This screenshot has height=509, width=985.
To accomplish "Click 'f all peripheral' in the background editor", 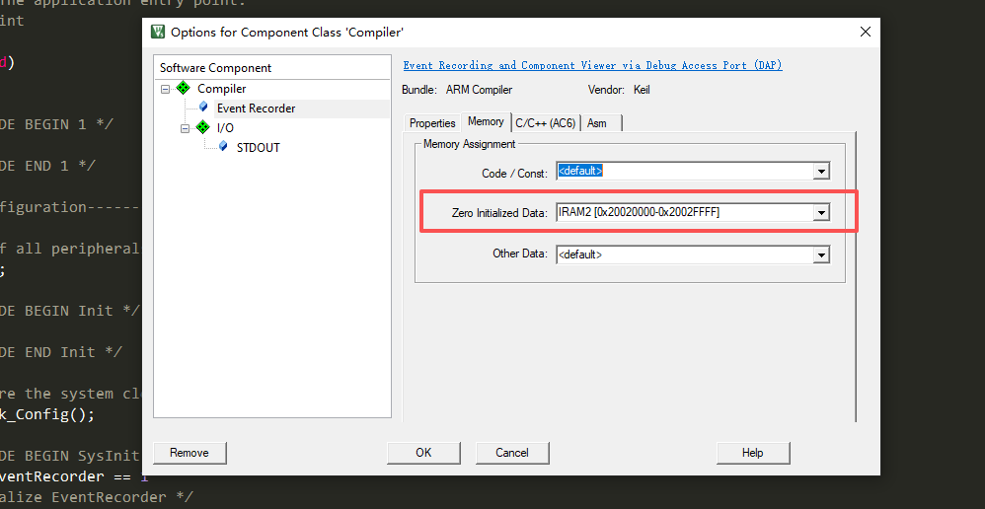I will [70, 249].
